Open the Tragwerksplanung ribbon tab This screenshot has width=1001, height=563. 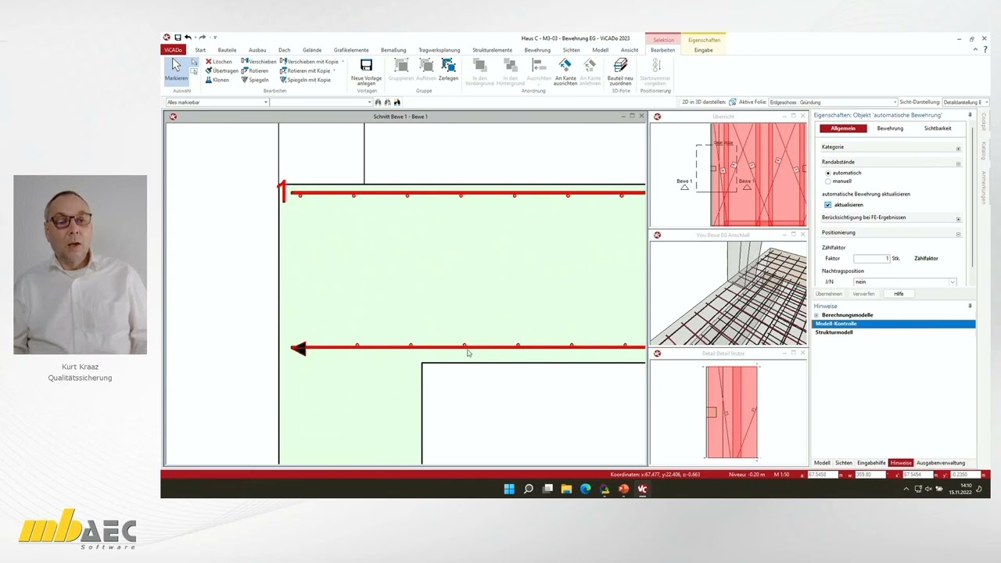[x=439, y=50]
